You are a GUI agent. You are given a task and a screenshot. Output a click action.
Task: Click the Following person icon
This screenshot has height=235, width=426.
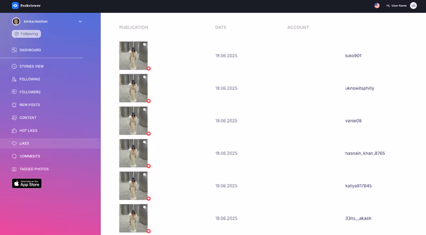tap(14, 79)
